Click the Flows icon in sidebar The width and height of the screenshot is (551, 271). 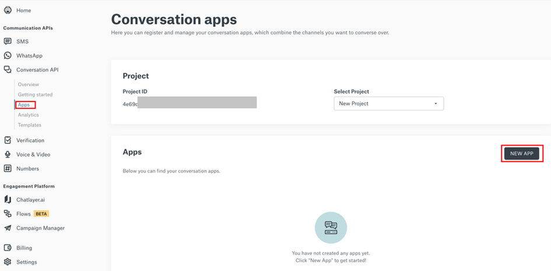point(8,214)
